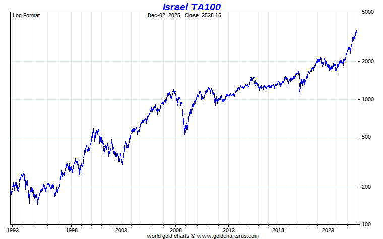Click the 2000 y-axis label

367,62
